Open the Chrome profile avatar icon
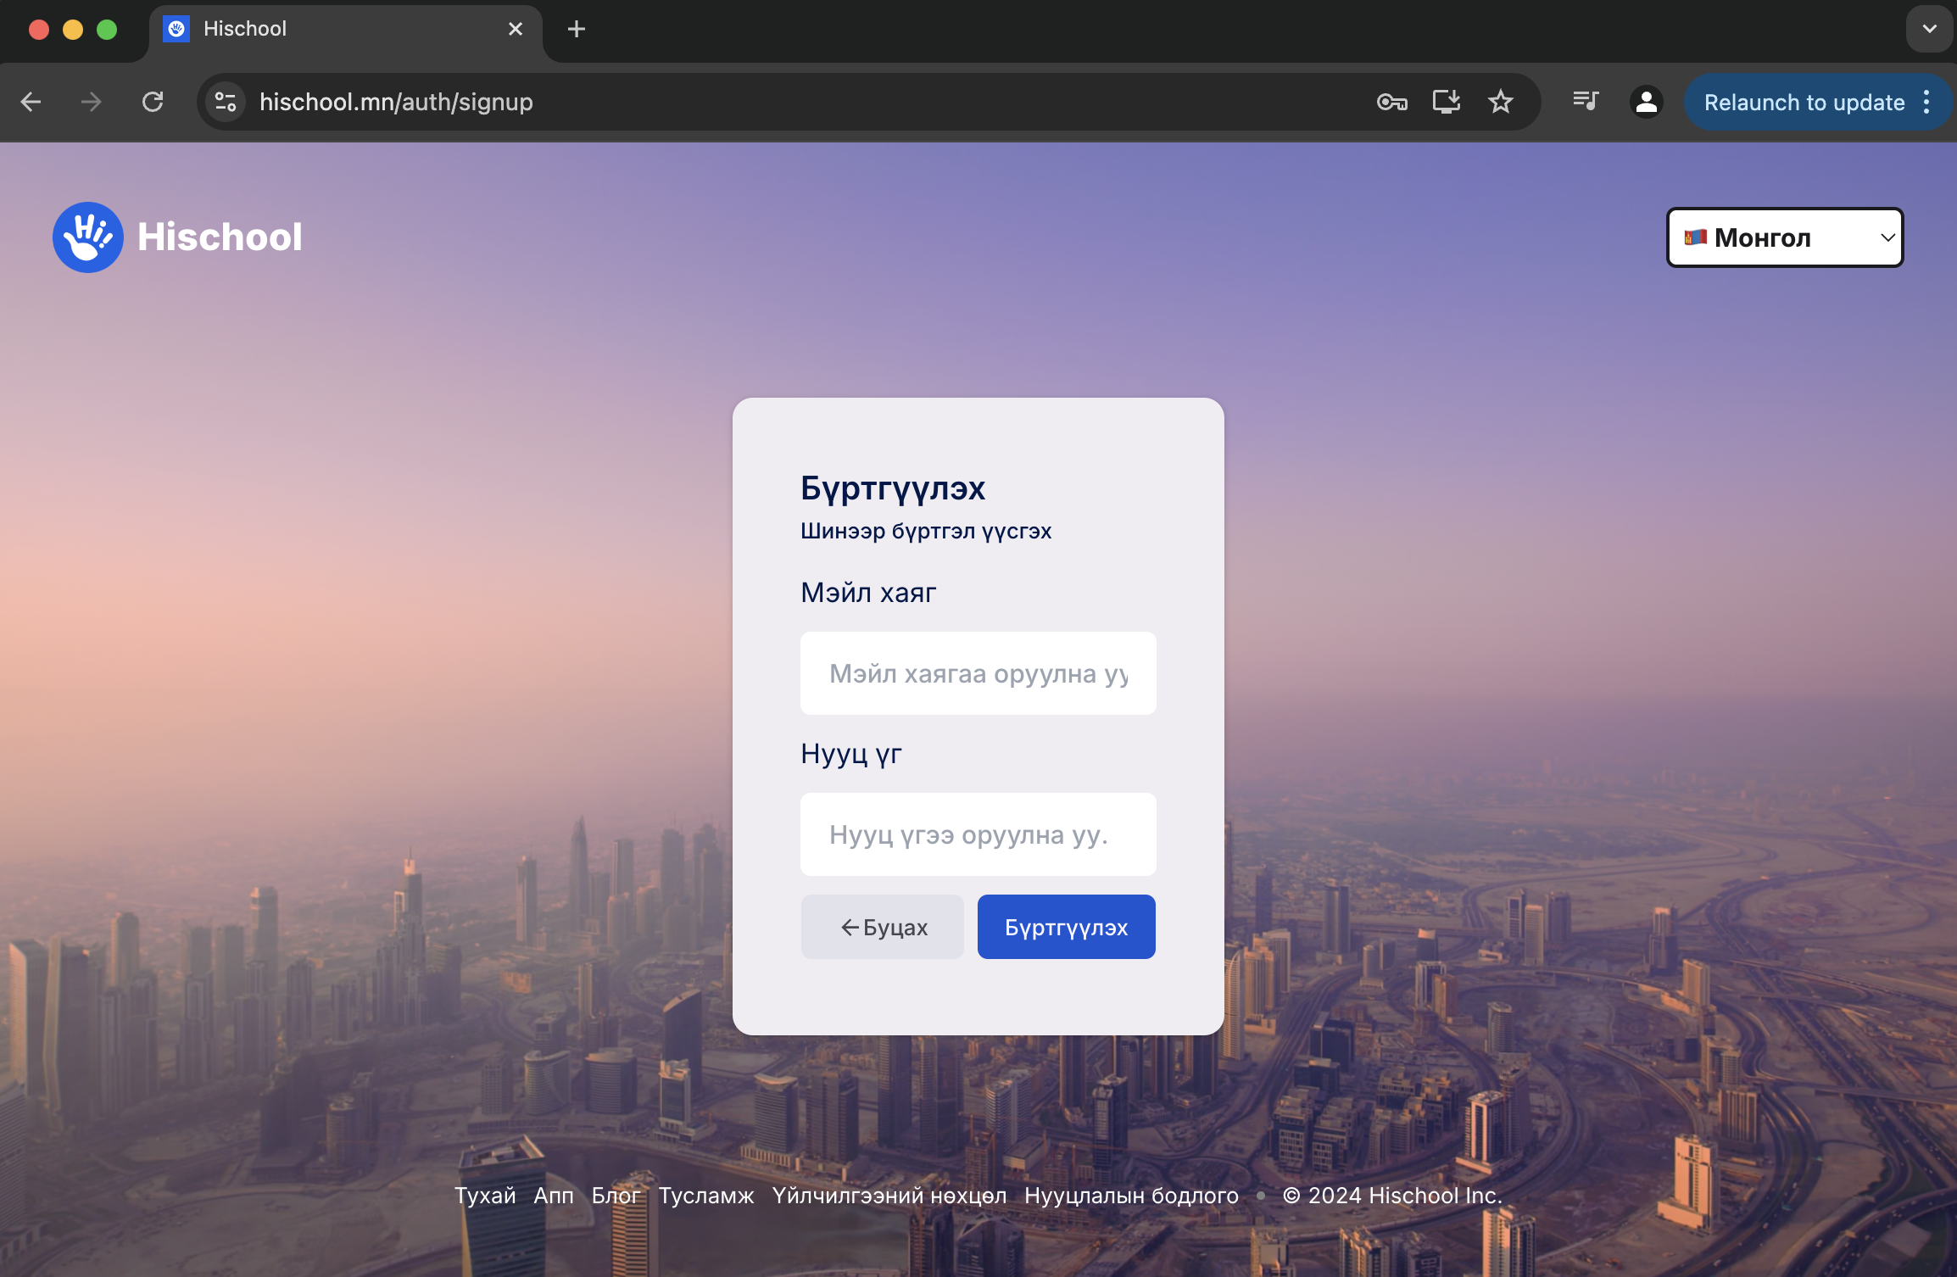The width and height of the screenshot is (1957, 1277). (x=1646, y=103)
